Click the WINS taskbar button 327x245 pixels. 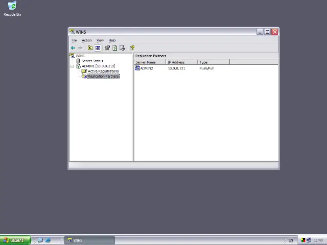pos(89,240)
